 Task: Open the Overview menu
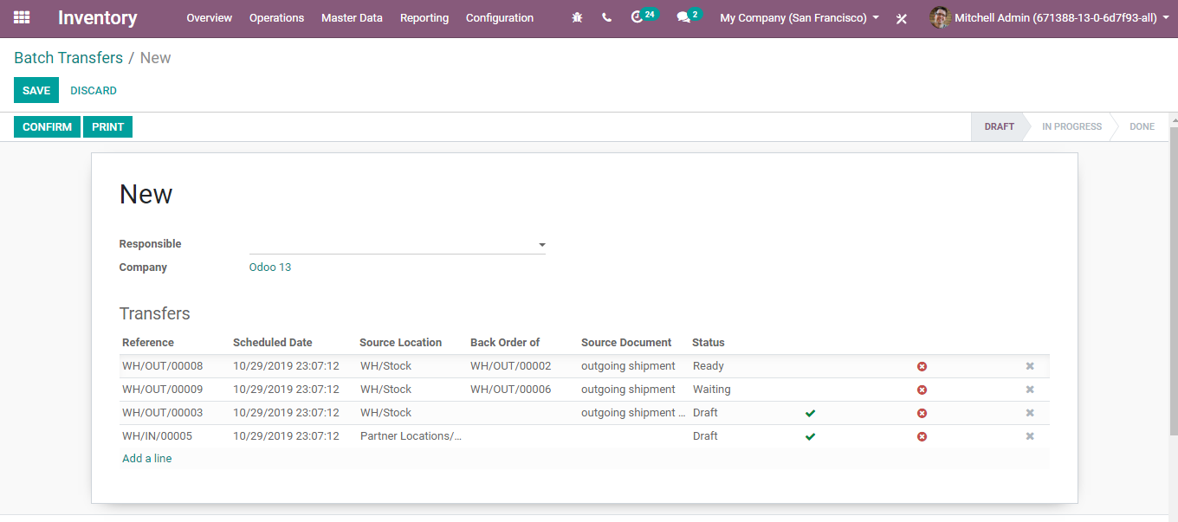(x=209, y=17)
